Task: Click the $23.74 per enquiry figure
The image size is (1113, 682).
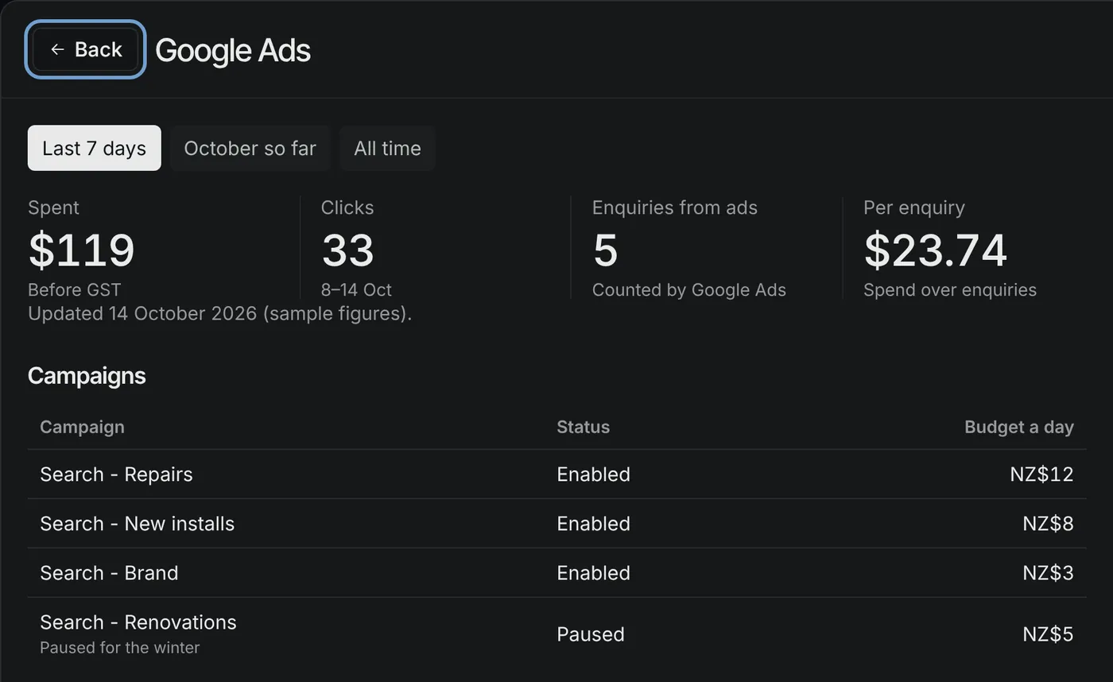Action: coord(935,250)
